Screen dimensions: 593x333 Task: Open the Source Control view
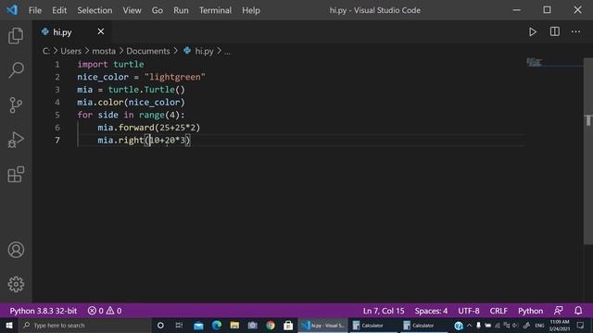[16, 105]
